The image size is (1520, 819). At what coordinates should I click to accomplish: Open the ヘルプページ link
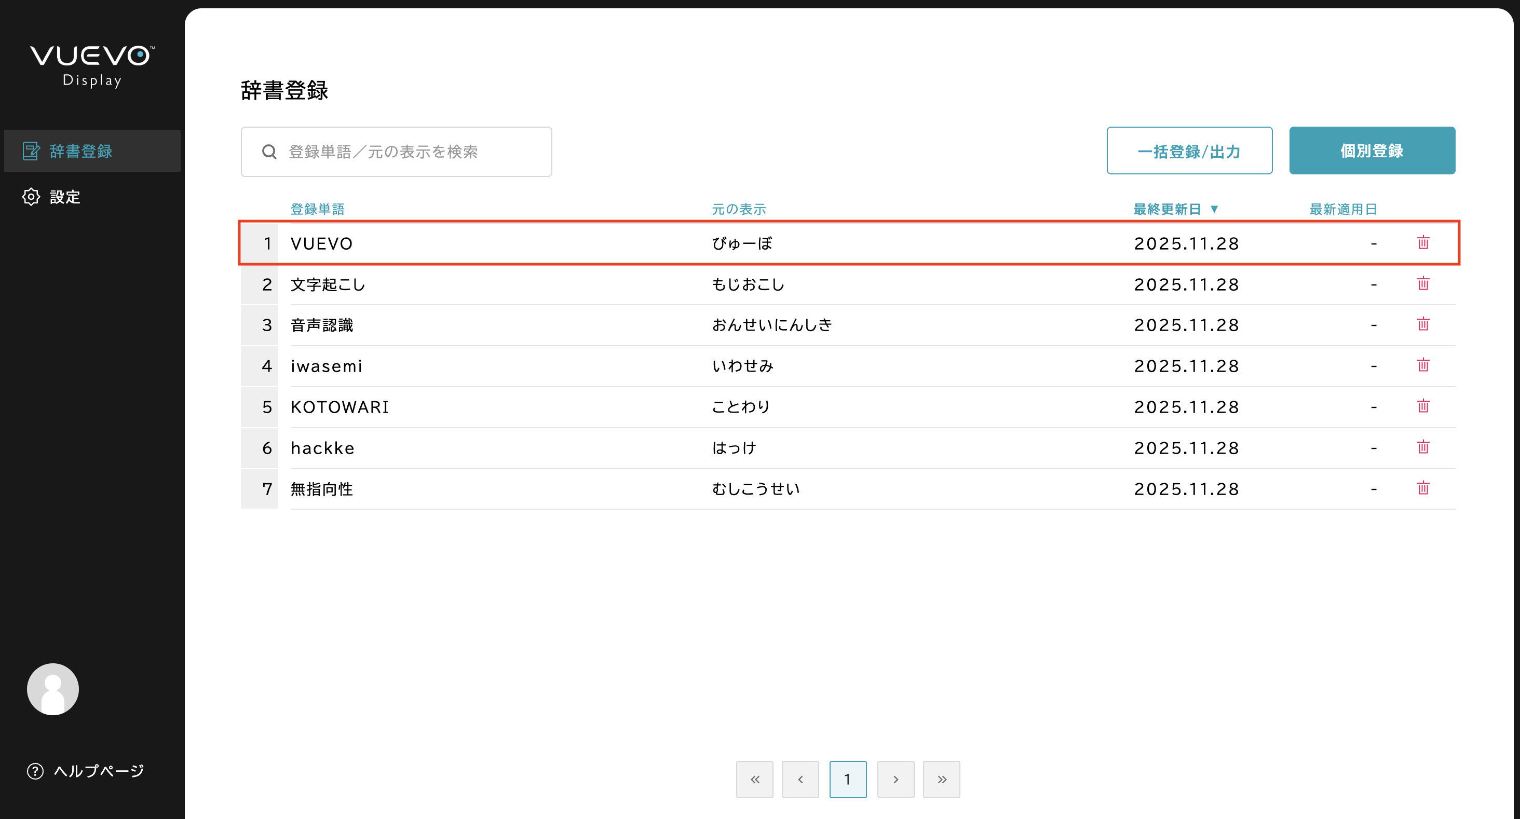point(98,771)
